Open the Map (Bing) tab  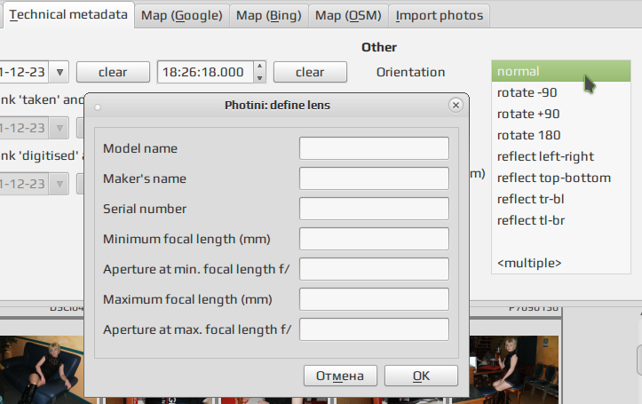click(x=268, y=16)
